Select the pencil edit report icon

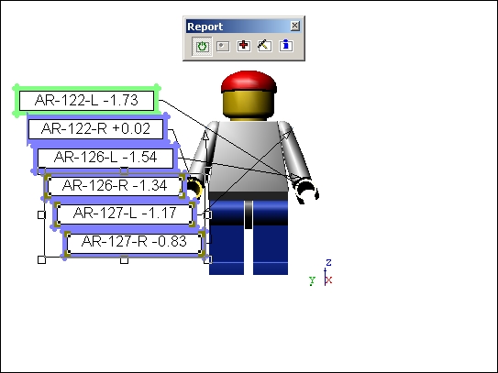264,46
